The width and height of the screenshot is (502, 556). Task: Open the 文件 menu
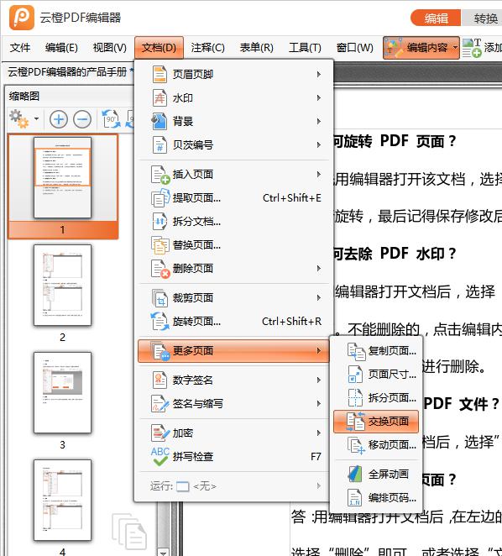coord(20,47)
